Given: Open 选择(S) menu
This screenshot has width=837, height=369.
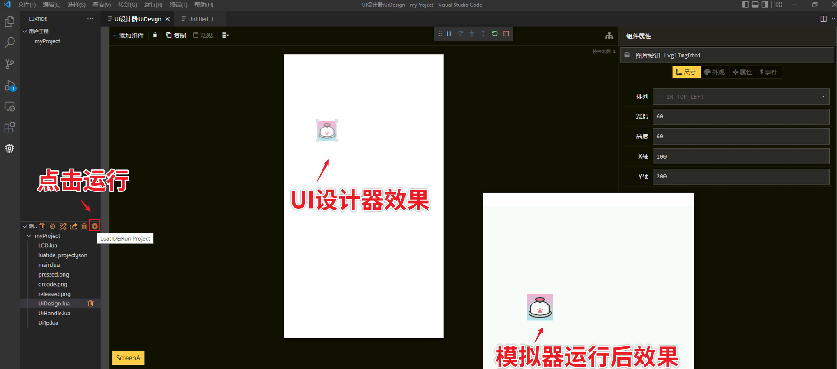Looking at the screenshot, I should (x=76, y=5).
